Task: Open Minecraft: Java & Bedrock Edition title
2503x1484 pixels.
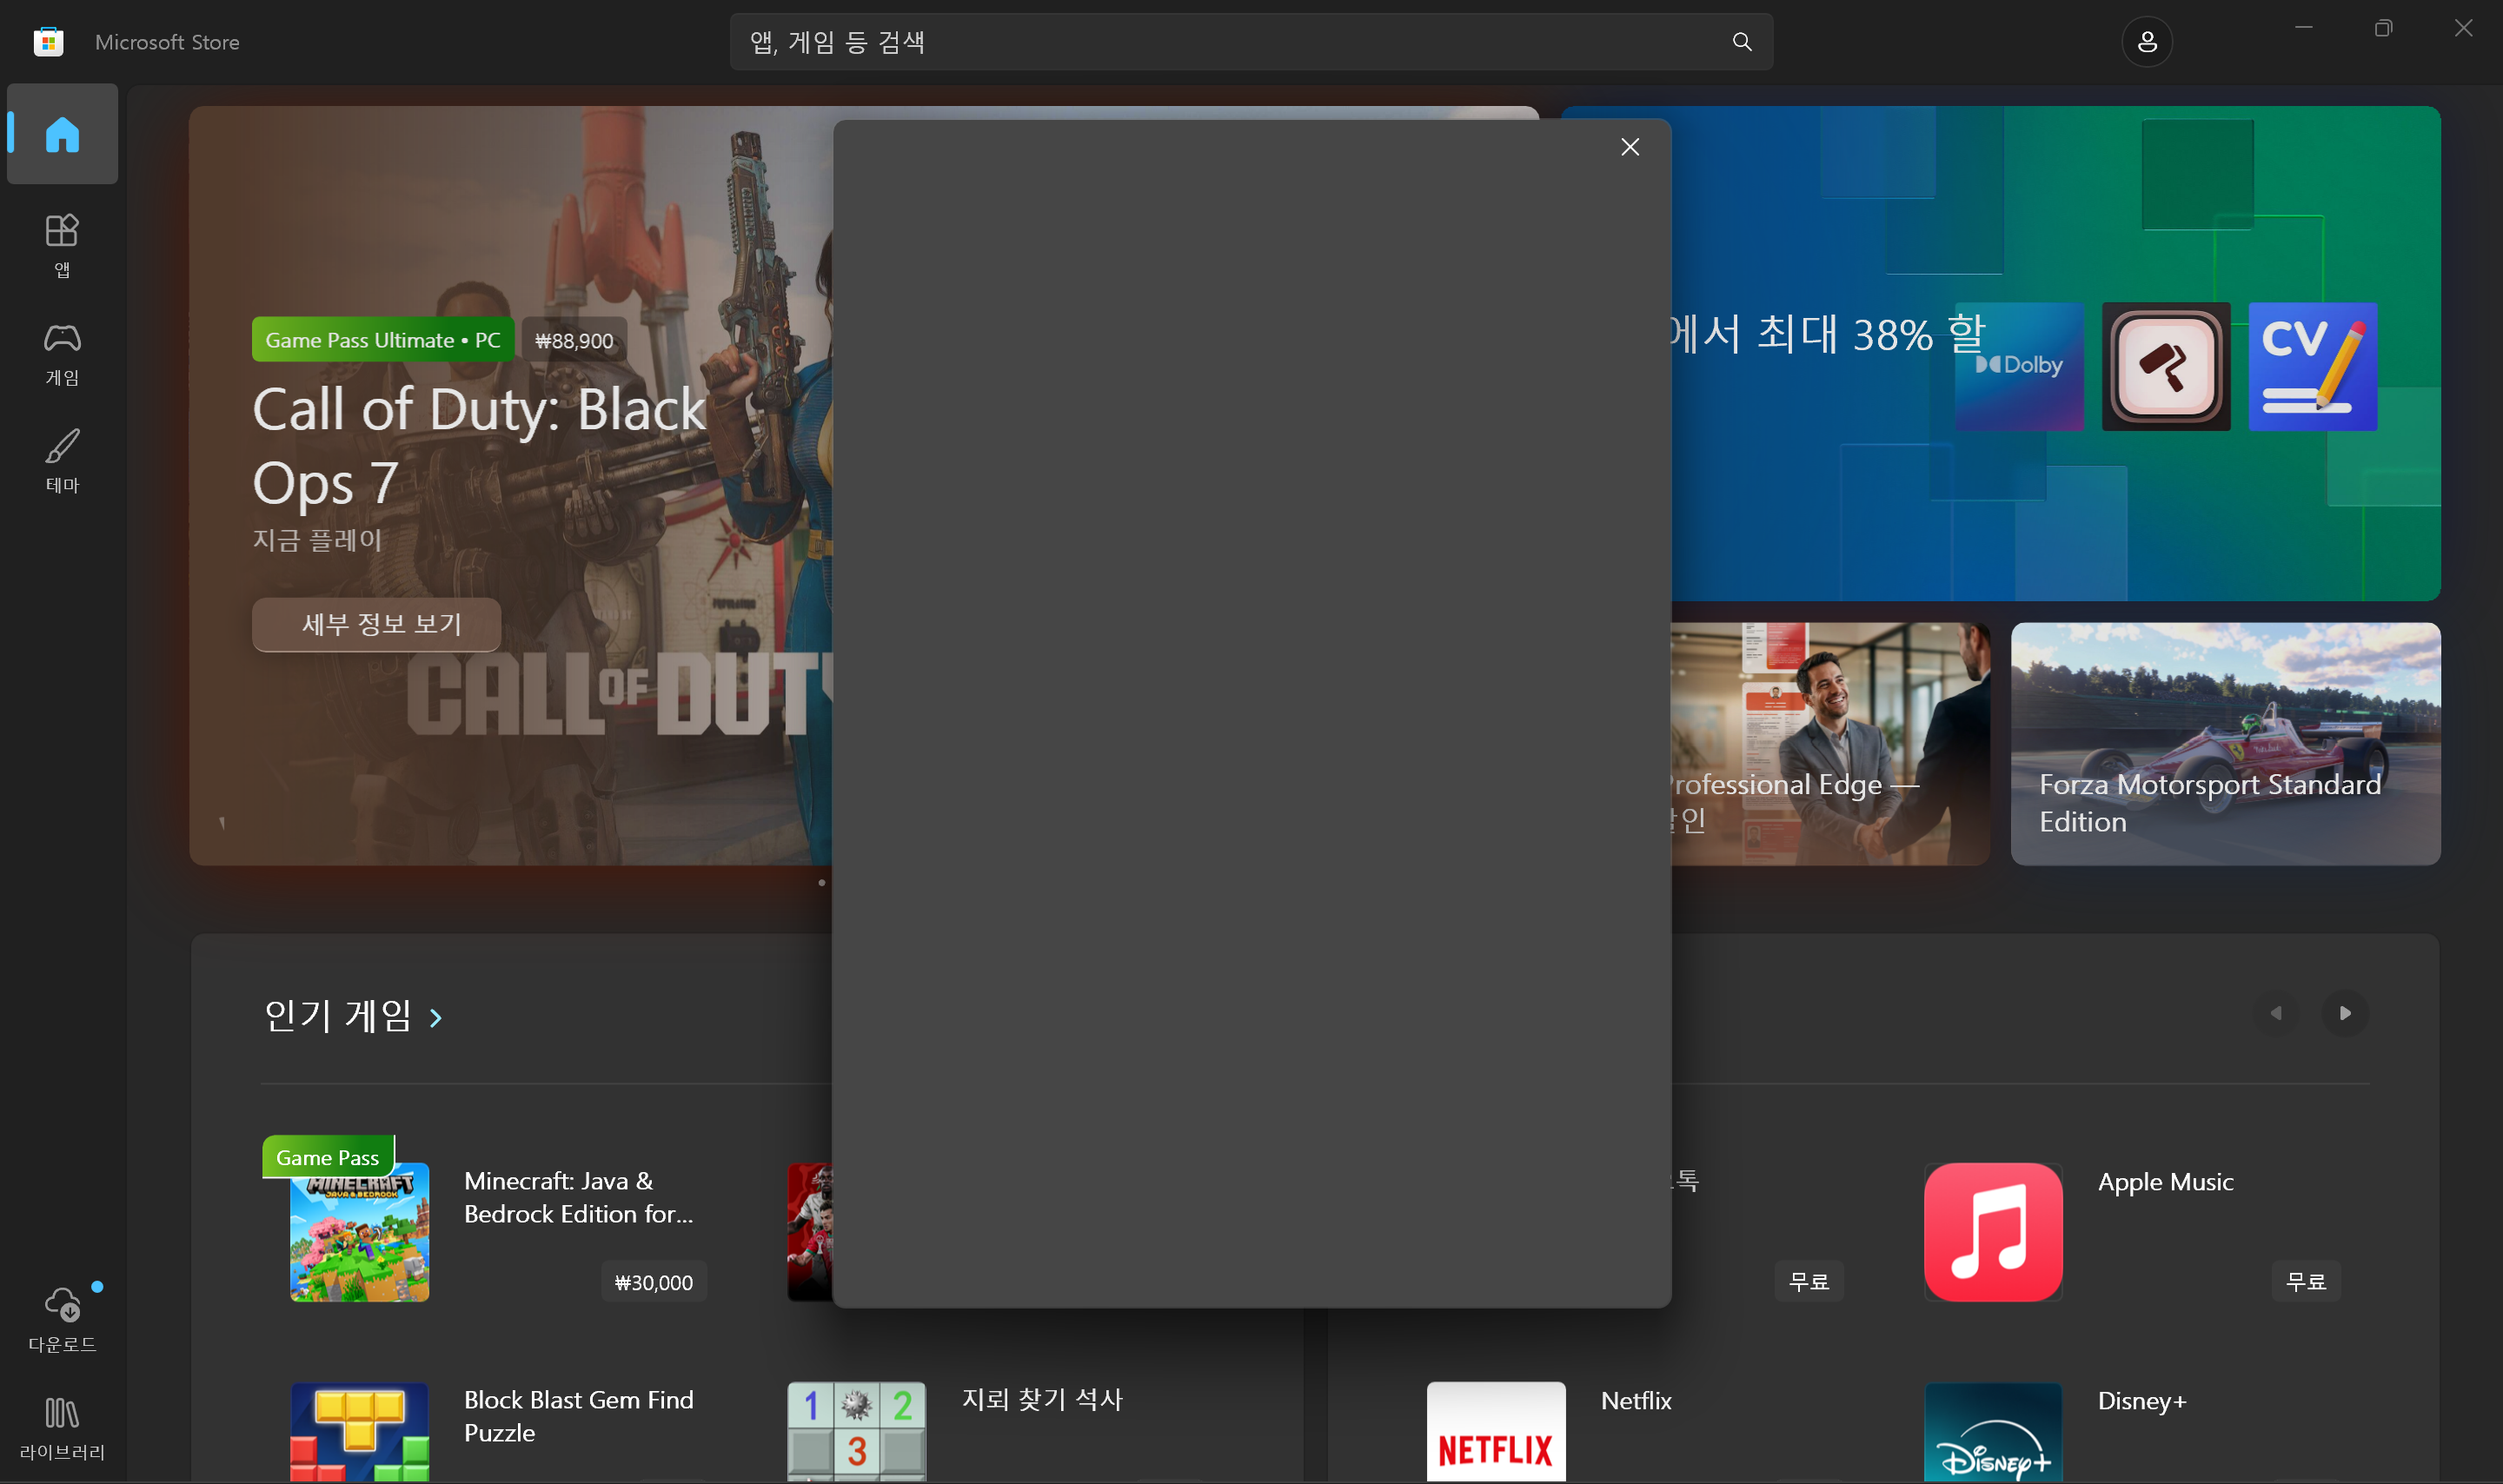Action: click(x=578, y=1197)
